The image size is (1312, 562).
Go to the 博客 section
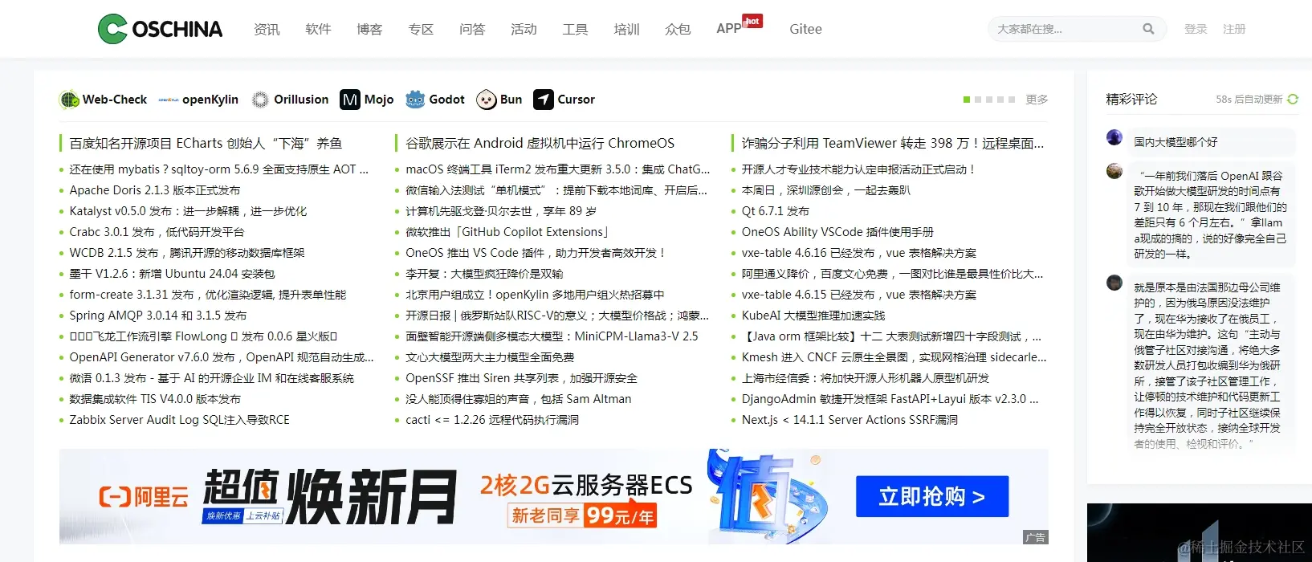(x=369, y=29)
